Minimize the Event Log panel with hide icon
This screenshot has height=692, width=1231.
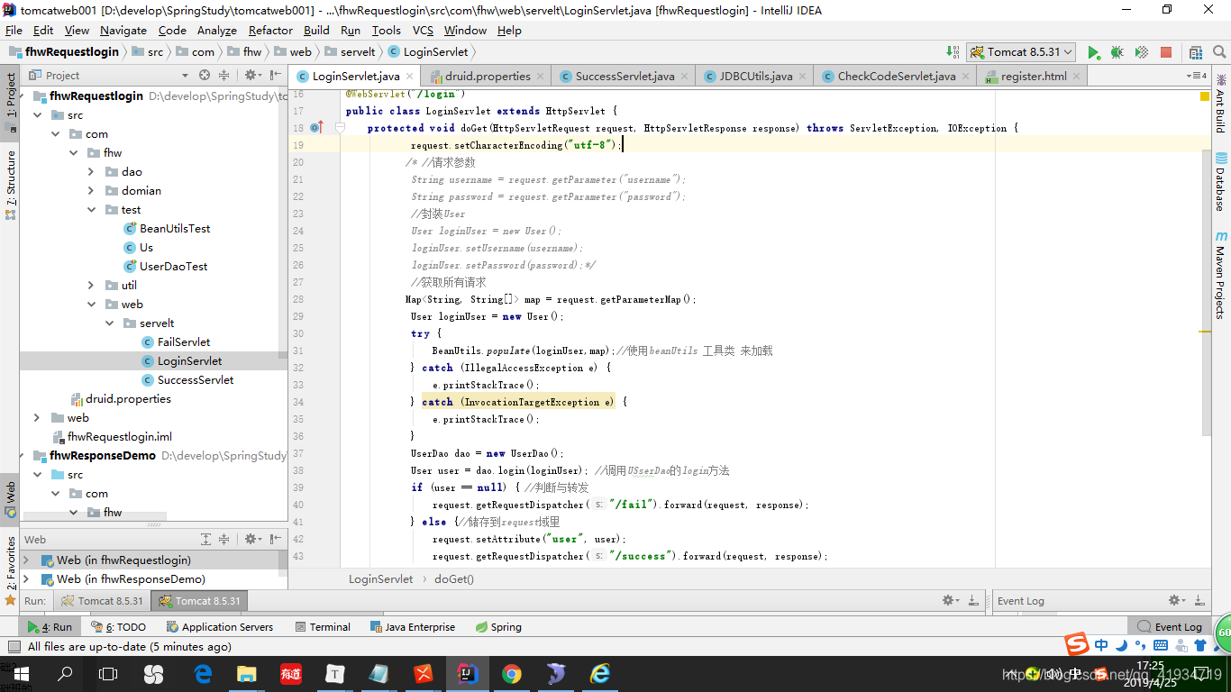click(x=1200, y=600)
